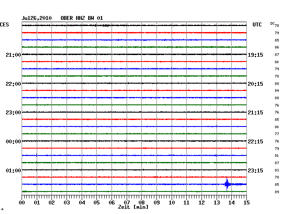Click the station header OBER HHZ BW 01
Screen dimensions: 281x214
[82, 18]
